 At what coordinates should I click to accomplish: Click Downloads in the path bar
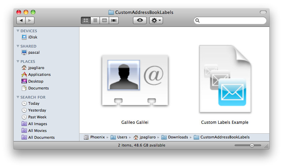177,137
